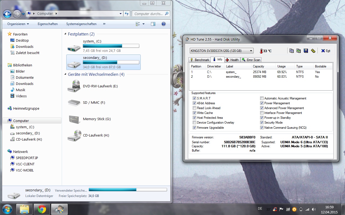Open the KINGSTON SV300S37A120G drive dropdown
Image resolution: width=345 pixels, height=215 pixels.
coord(222,51)
